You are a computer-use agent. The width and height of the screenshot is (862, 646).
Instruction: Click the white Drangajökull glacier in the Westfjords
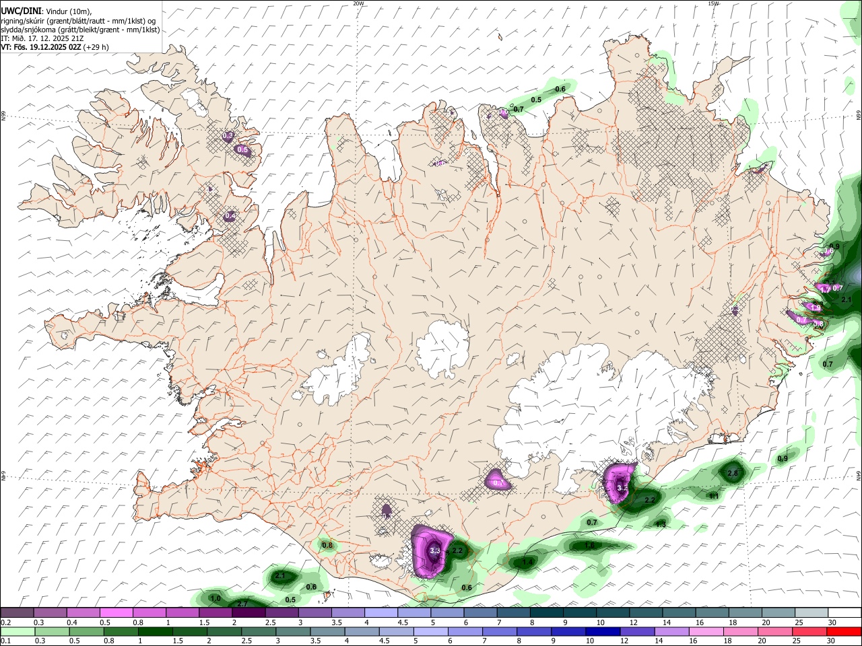point(193,100)
